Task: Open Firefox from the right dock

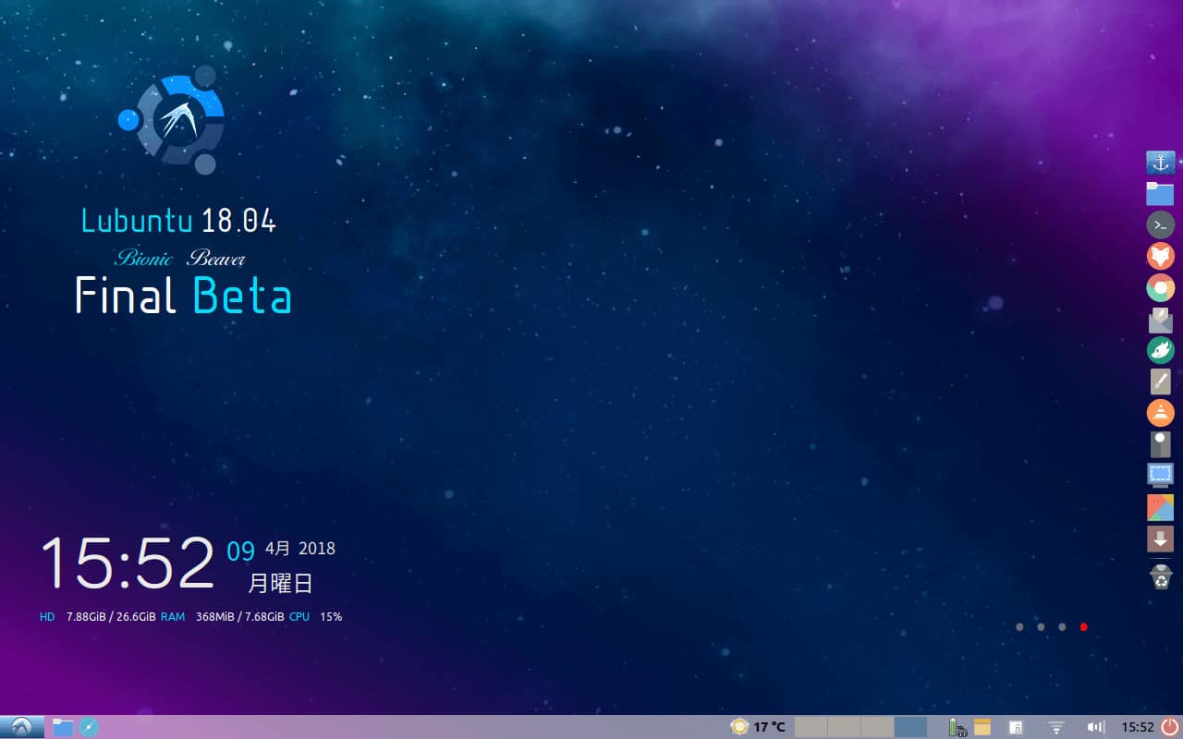Action: pos(1160,256)
